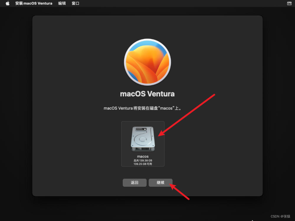Open the 编辑 menu

[62, 3]
